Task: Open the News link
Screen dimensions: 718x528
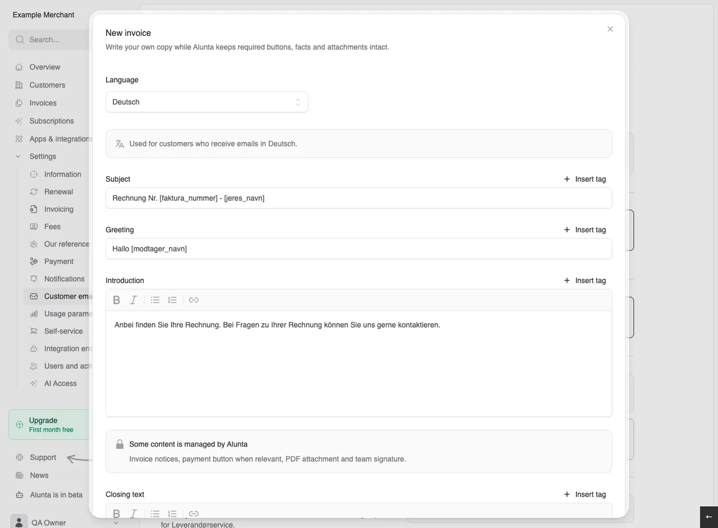Action: (39, 475)
